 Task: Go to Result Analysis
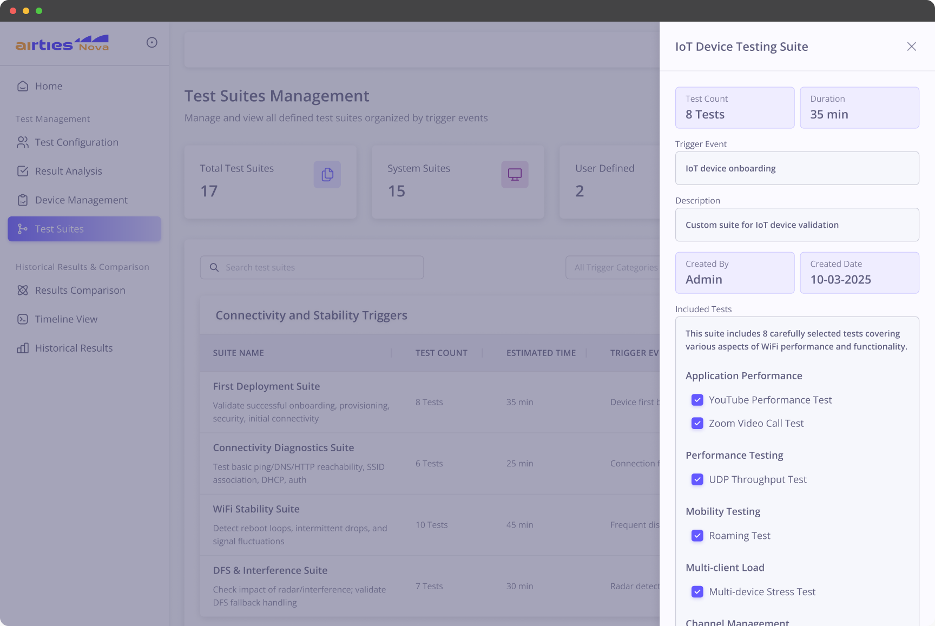pos(84,171)
